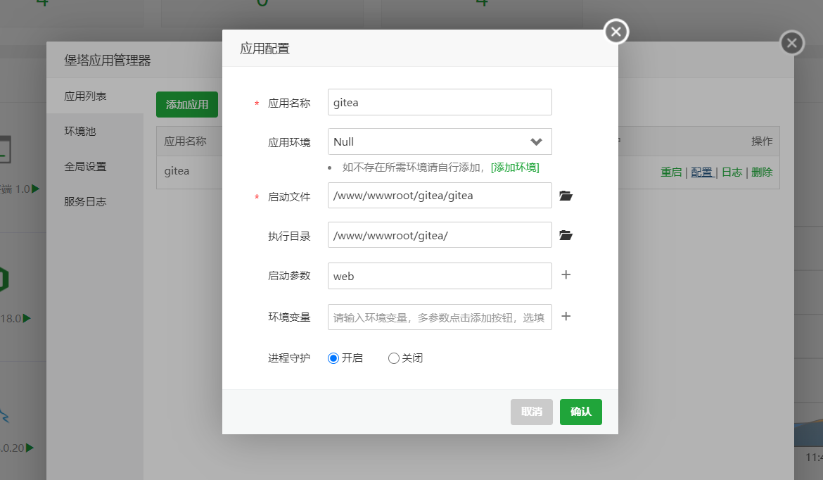Screen dimensions: 823x480
Task: Browse folder for 启动文件 path
Action: pyautogui.click(x=566, y=196)
